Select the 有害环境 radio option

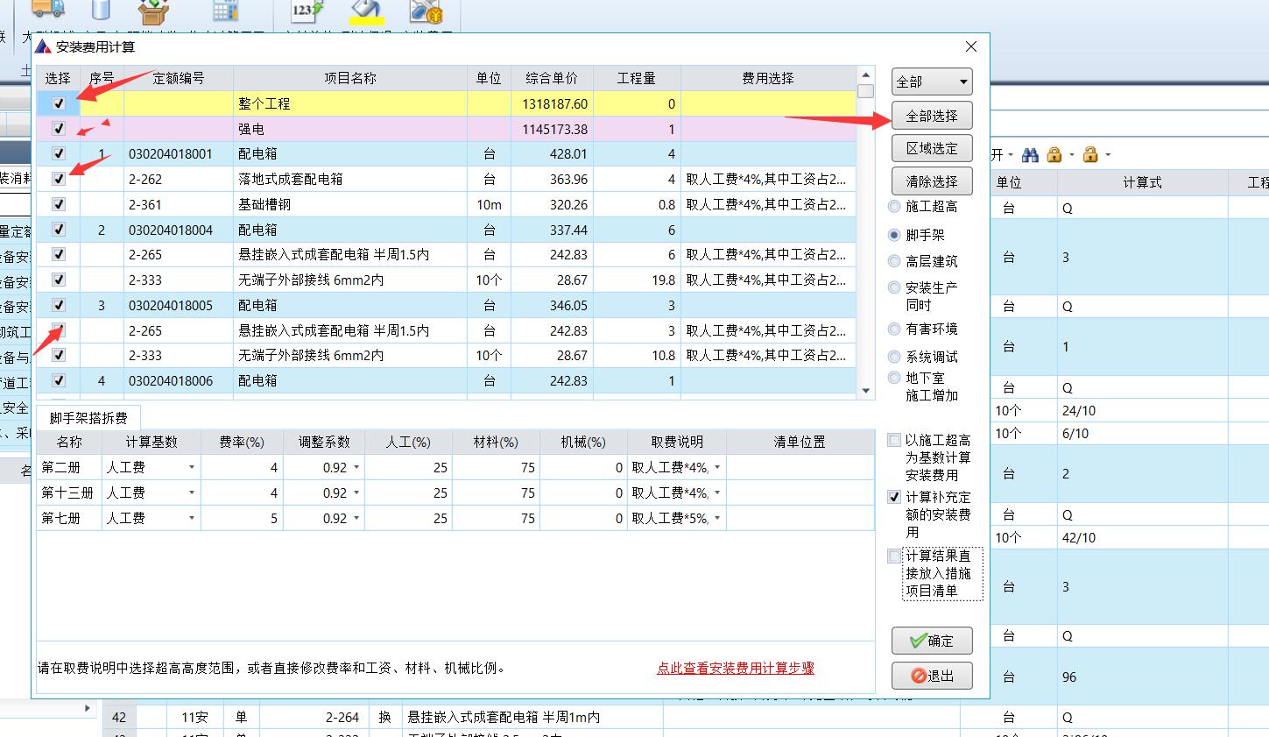coord(894,330)
